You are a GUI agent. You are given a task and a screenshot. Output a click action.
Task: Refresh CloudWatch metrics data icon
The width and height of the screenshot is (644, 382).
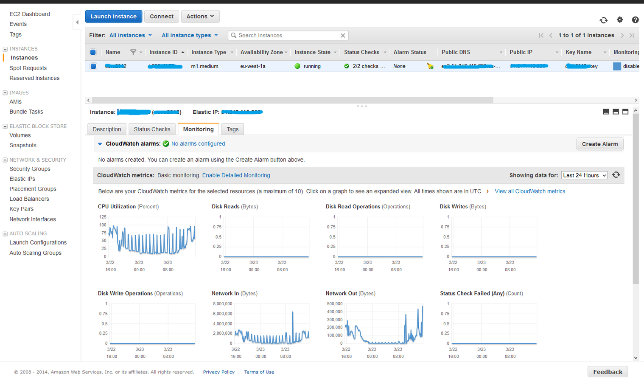tap(616, 175)
